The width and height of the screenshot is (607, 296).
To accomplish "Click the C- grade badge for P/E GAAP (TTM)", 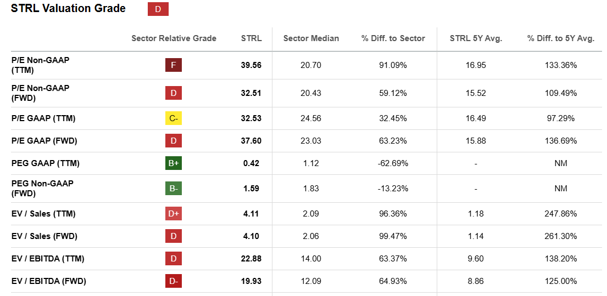I will [x=174, y=118].
